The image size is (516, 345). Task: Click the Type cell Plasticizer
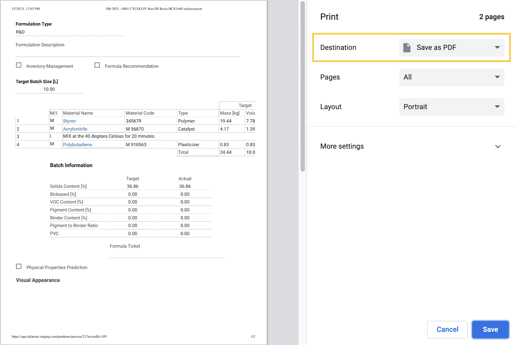click(x=189, y=145)
